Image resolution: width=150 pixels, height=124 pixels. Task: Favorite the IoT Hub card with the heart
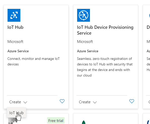click(62, 101)
